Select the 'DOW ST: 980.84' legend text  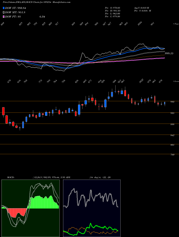[x=15, y=8]
